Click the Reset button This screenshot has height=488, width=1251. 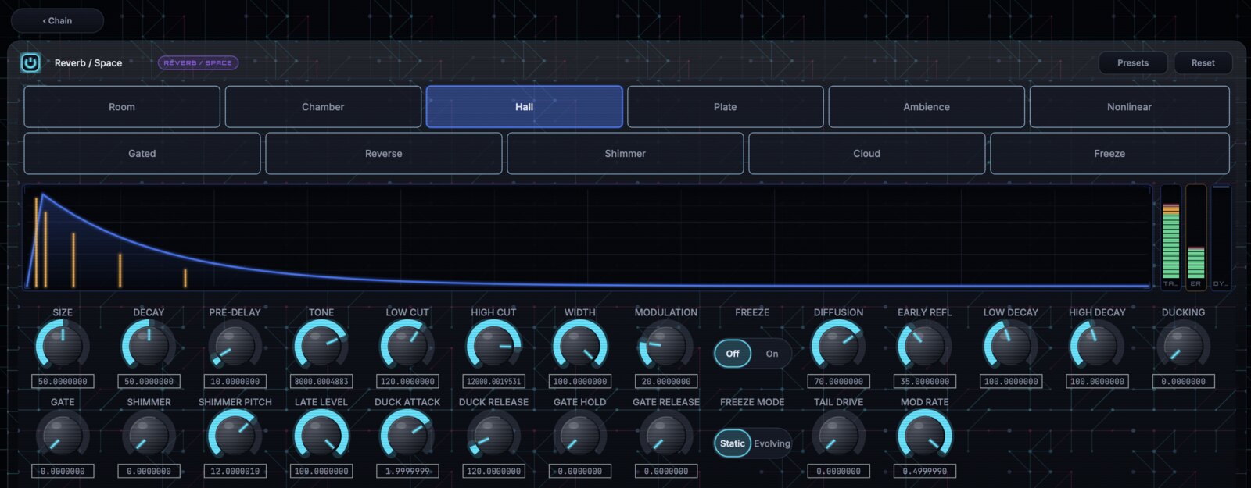click(x=1203, y=62)
